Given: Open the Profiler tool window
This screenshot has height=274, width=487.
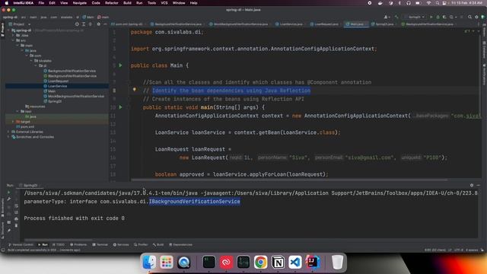Looking at the screenshot, I should click(x=141, y=245).
